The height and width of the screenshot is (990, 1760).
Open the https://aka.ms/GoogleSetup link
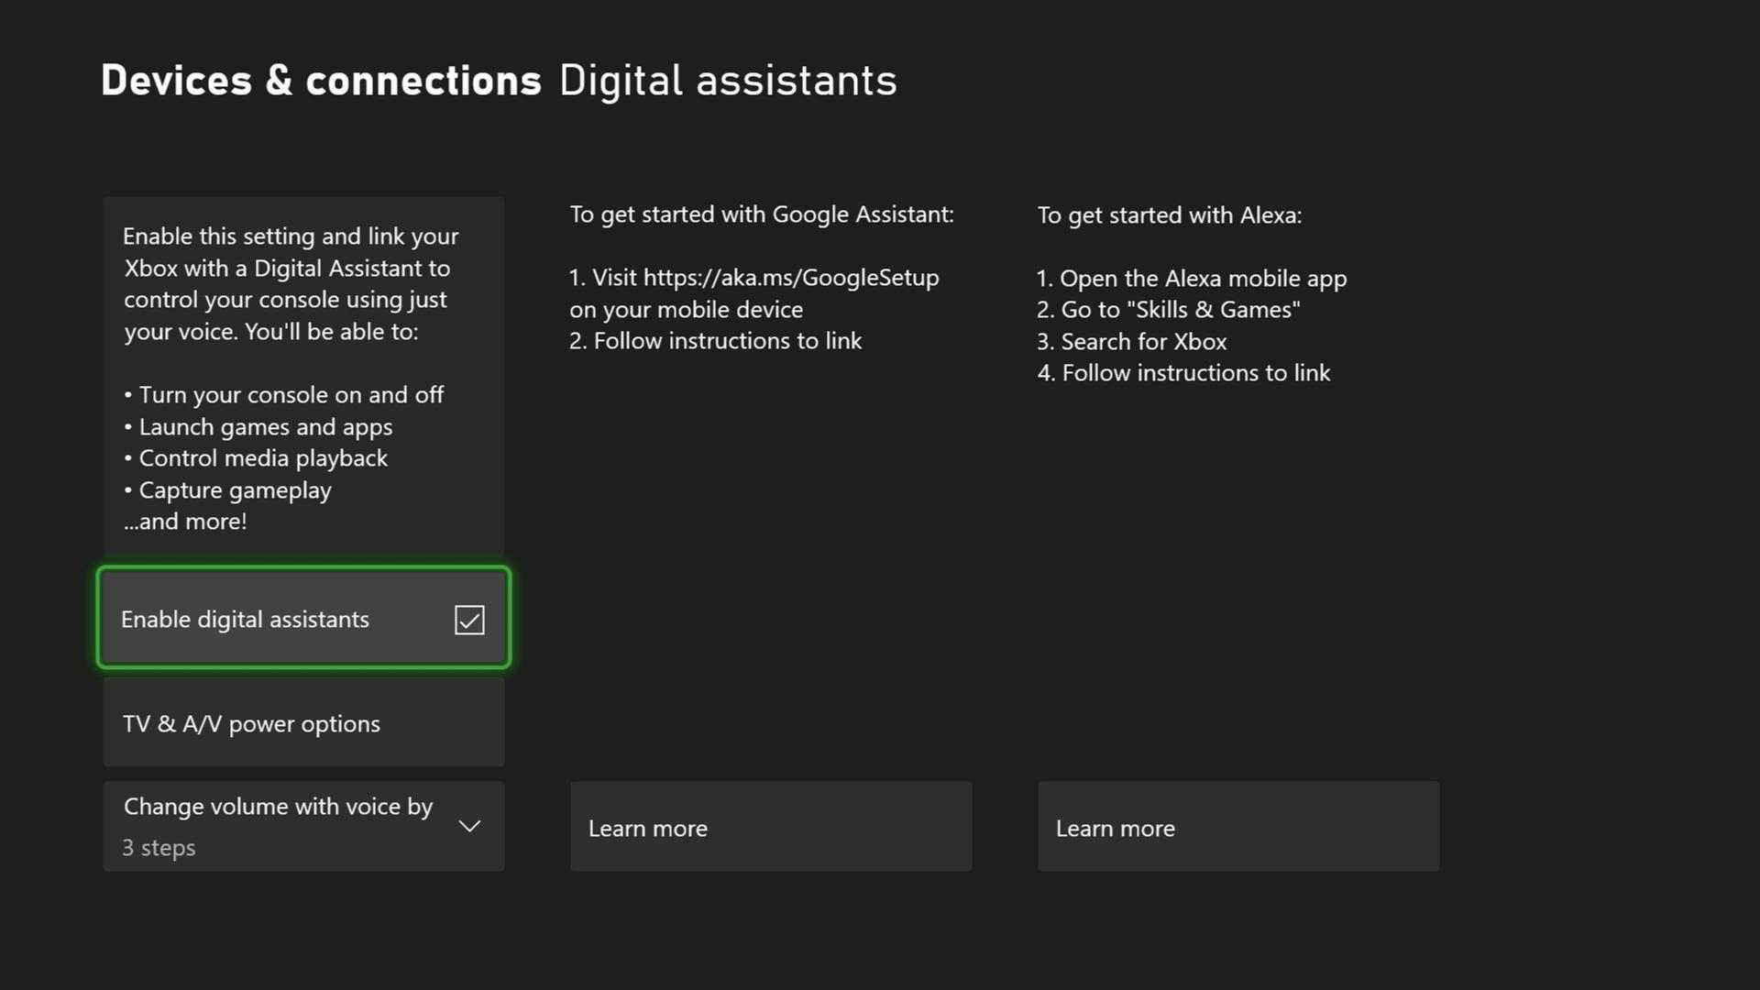pos(790,277)
